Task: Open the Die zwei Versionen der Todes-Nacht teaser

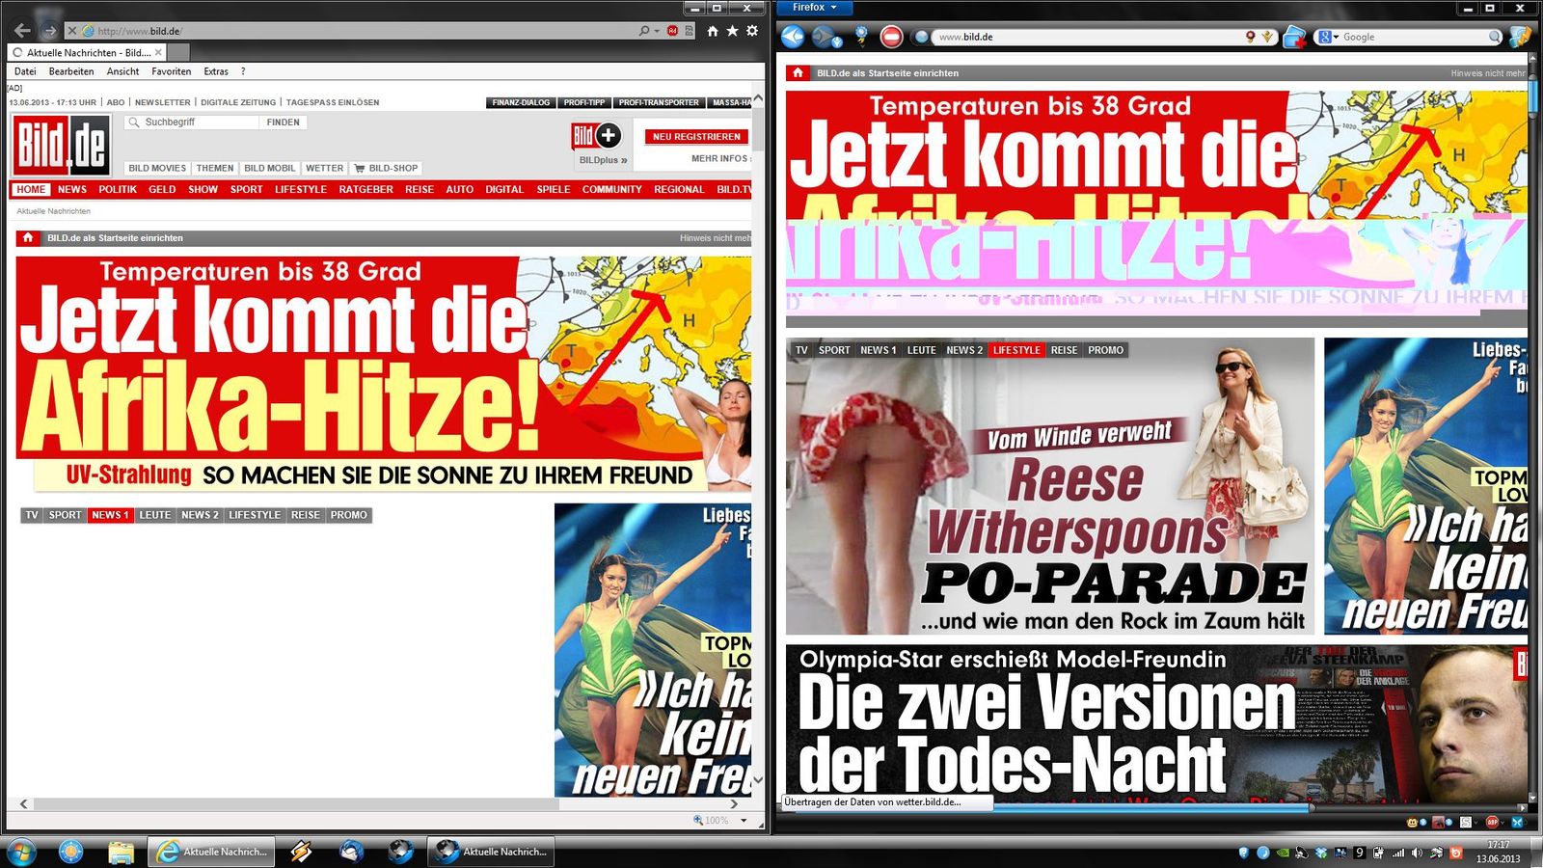Action: tap(1157, 724)
